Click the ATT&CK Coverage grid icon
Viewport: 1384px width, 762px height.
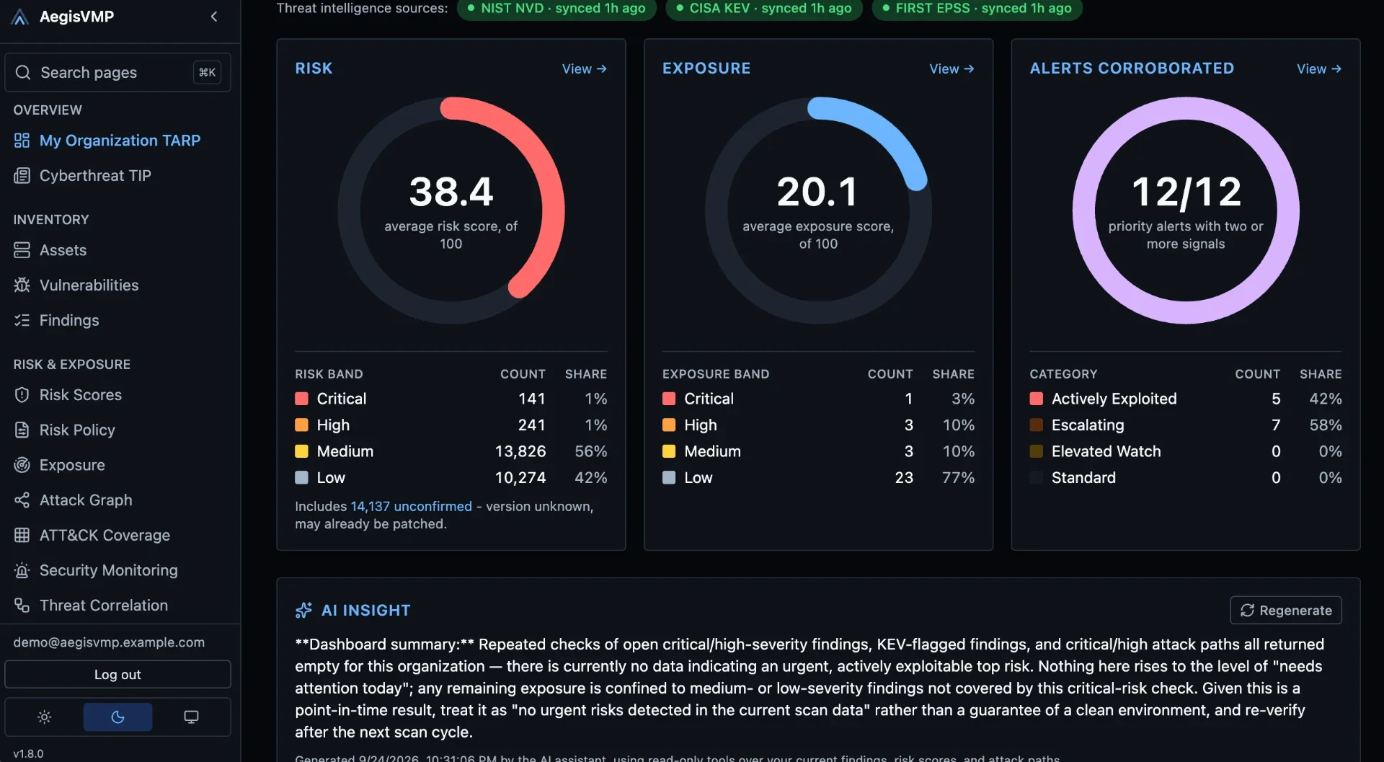coord(22,535)
